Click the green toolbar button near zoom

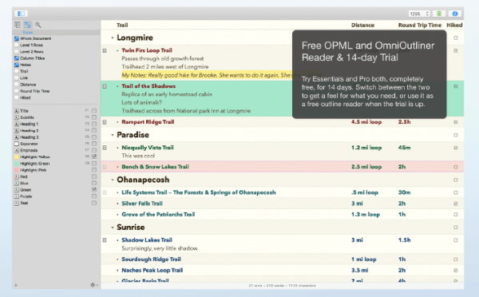point(439,14)
